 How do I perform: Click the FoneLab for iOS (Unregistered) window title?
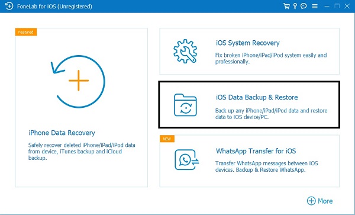(54, 7)
